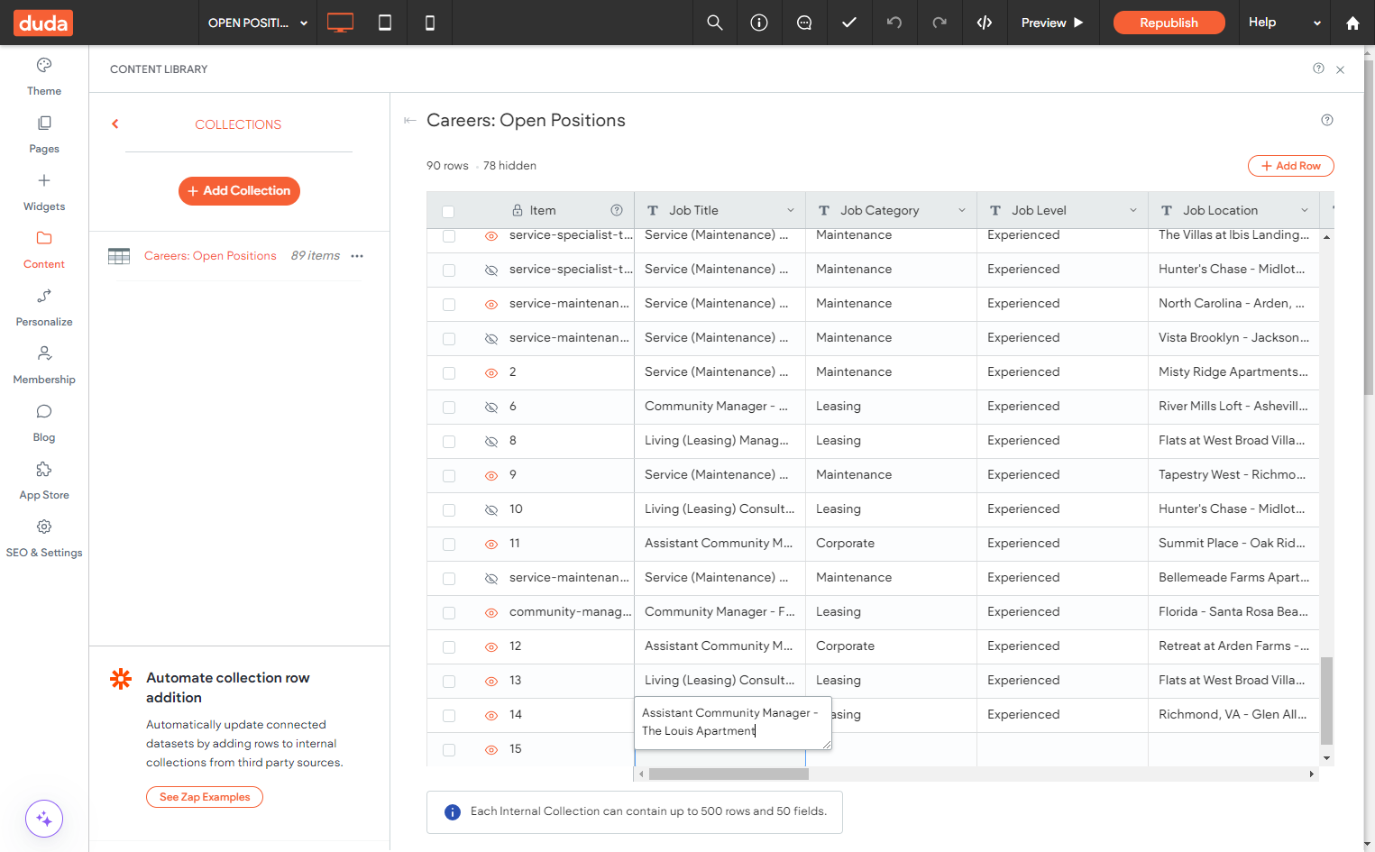The height and width of the screenshot is (852, 1375).
Task: Click Add Row button
Action: pos(1290,166)
